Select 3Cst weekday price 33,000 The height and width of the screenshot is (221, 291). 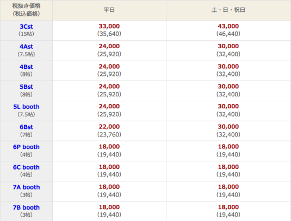pos(109,26)
